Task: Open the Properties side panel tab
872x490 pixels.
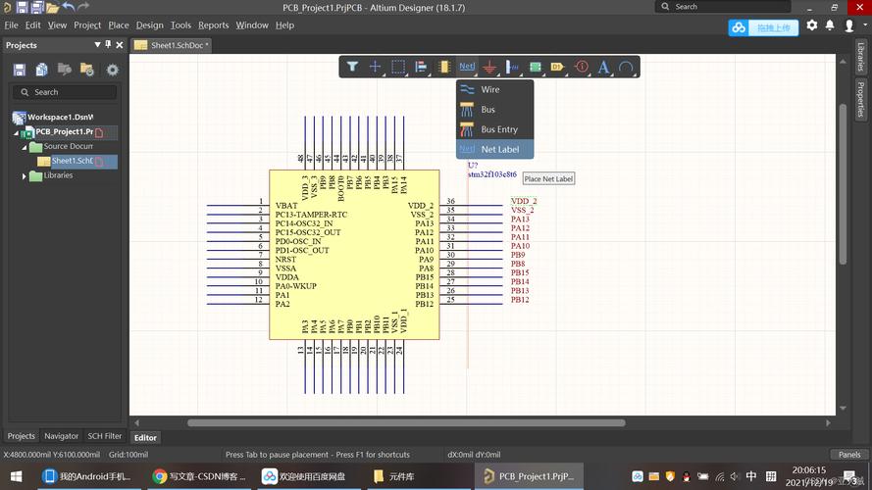Action: click(860, 97)
